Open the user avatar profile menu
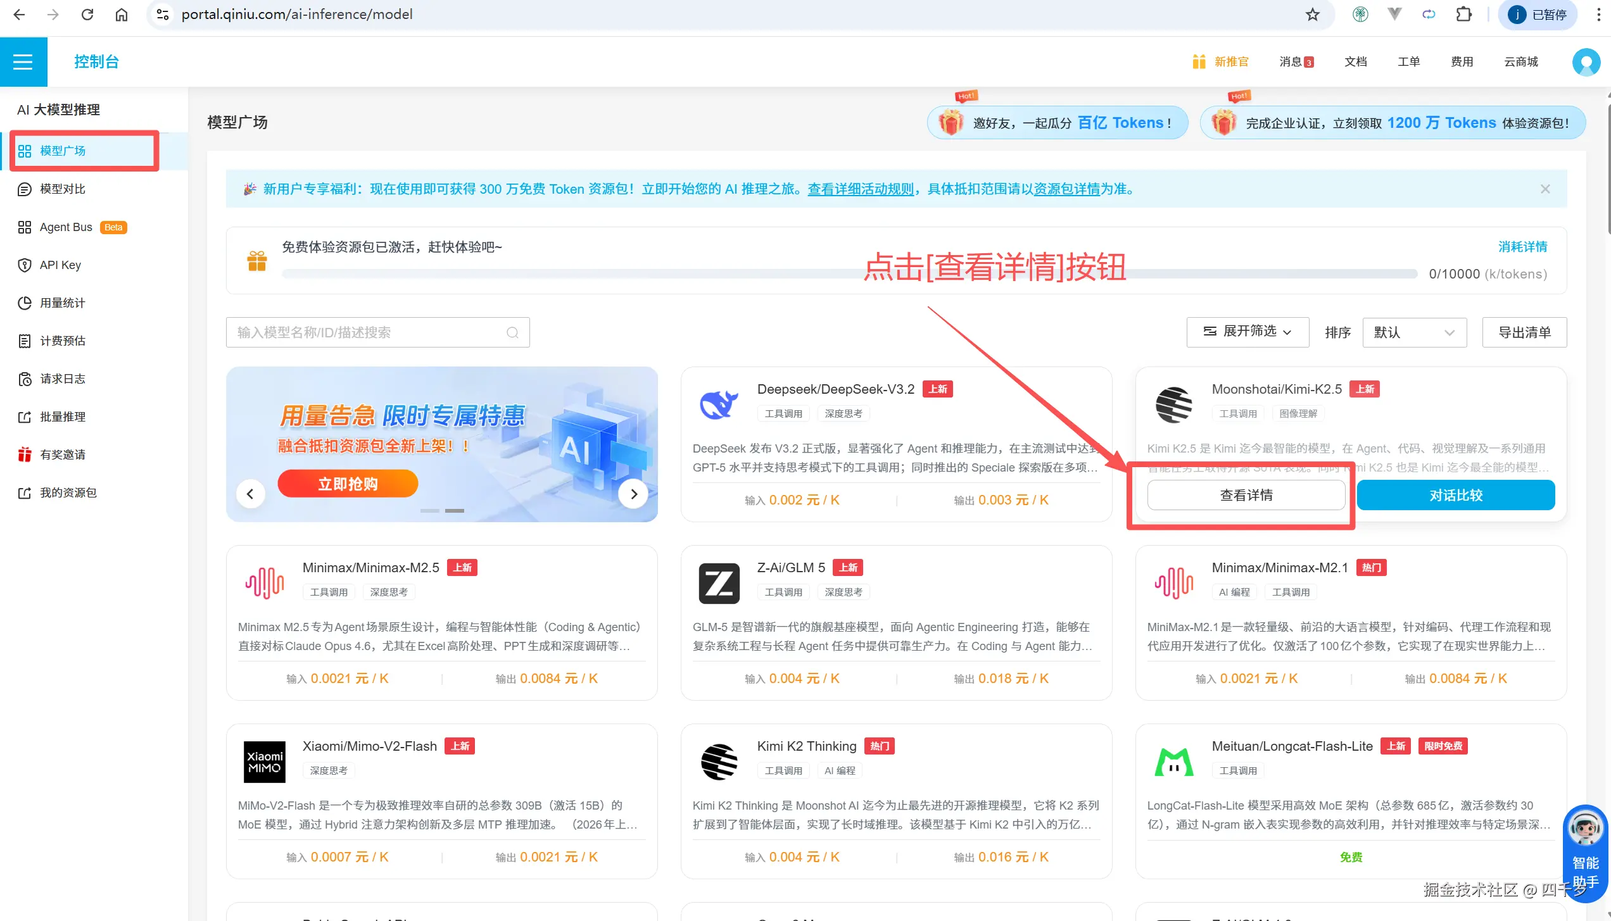The height and width of the screenshot is (921, 1611). 1586,61
